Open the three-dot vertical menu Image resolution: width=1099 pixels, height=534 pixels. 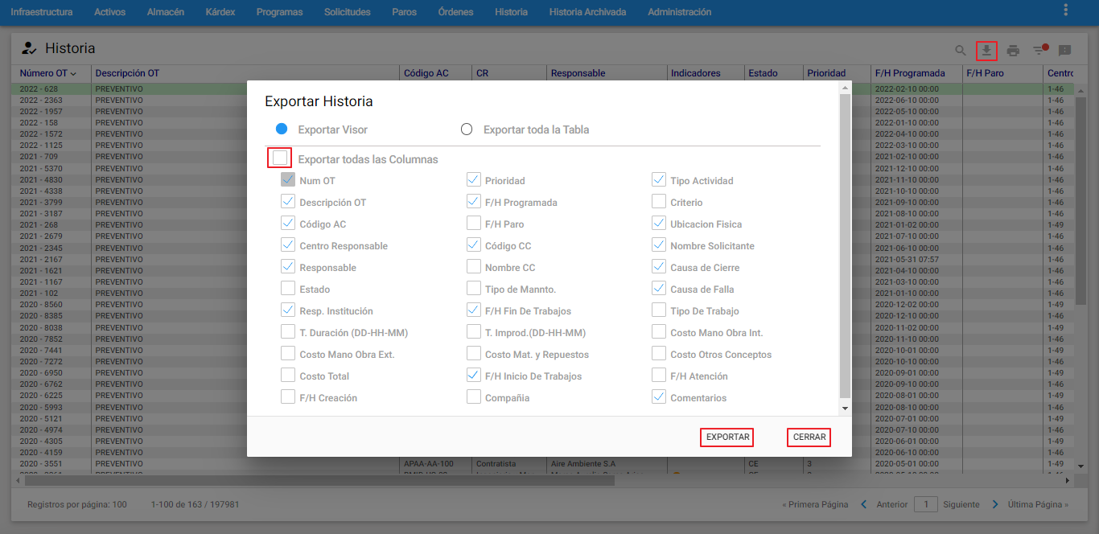tap(1066, 10)
